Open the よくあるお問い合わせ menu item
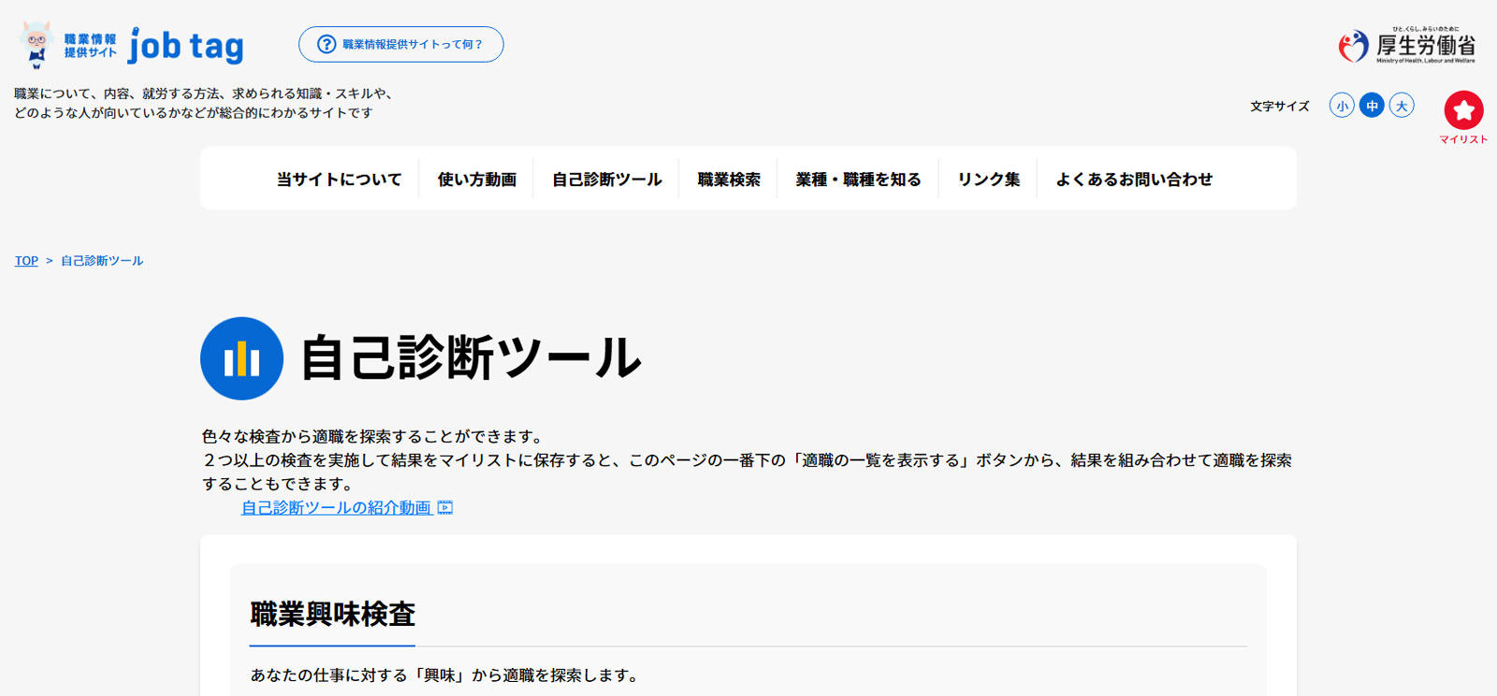 [1134, 179]
